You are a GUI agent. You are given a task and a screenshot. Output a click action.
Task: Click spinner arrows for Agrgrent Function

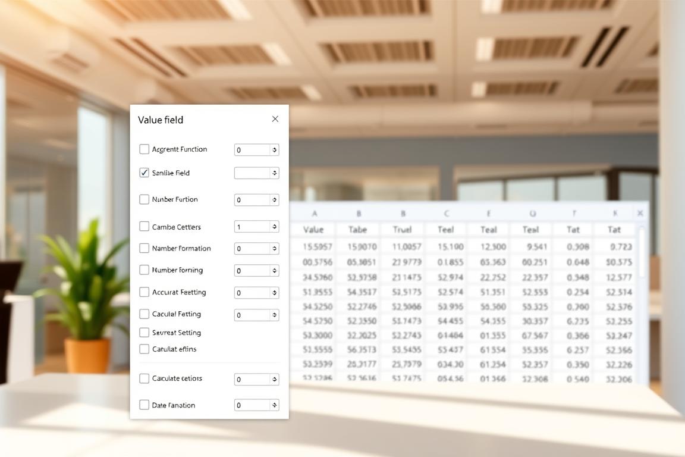274,150
